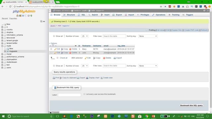Image resolution: width=212 pixels, height=119 pixels.
Task: Copy results to clipboard
Action: [x=68, y=78]
